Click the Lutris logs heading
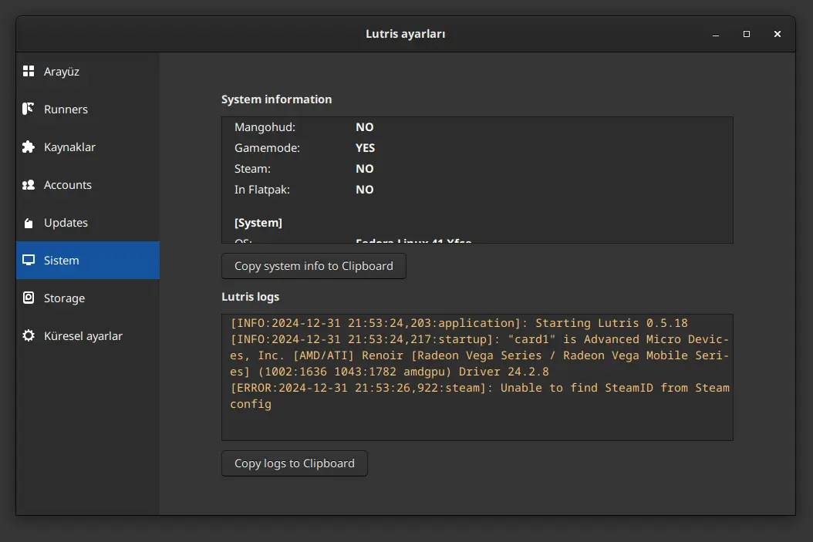Image resolution: width=813 pixels, height=542 pixels. [251, 297]
